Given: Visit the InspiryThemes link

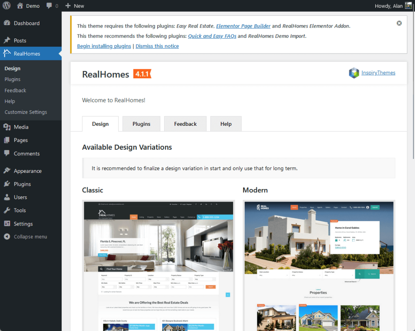Looking at the screenshot, I should pos(378,73).
